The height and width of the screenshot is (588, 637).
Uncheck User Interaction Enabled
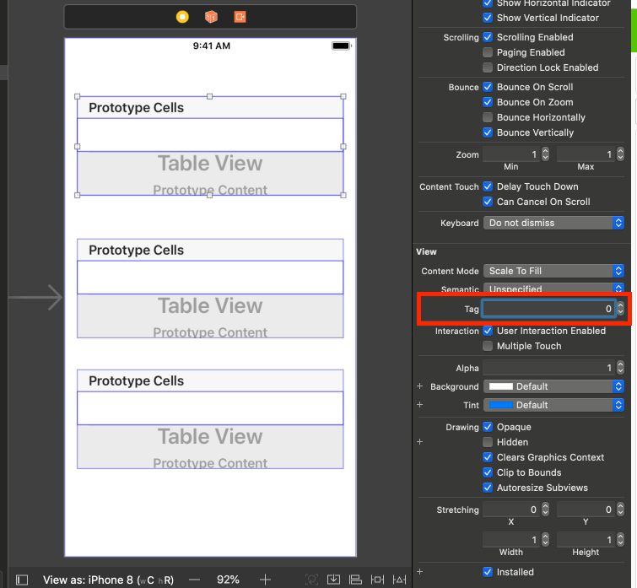pos(488,331)
